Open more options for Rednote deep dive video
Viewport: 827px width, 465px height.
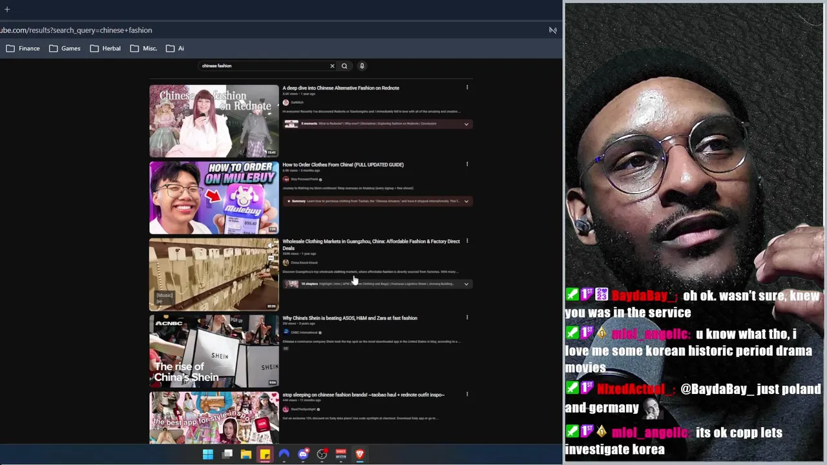coord(467,87)
